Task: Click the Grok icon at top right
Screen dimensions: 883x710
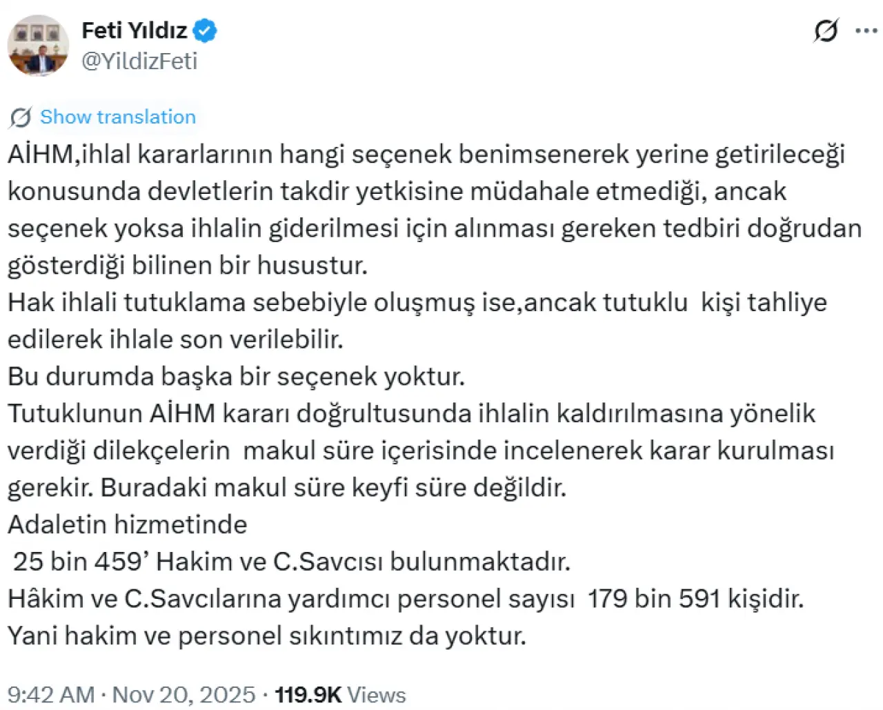Action: pyautogui.click(x=826, y=31)
